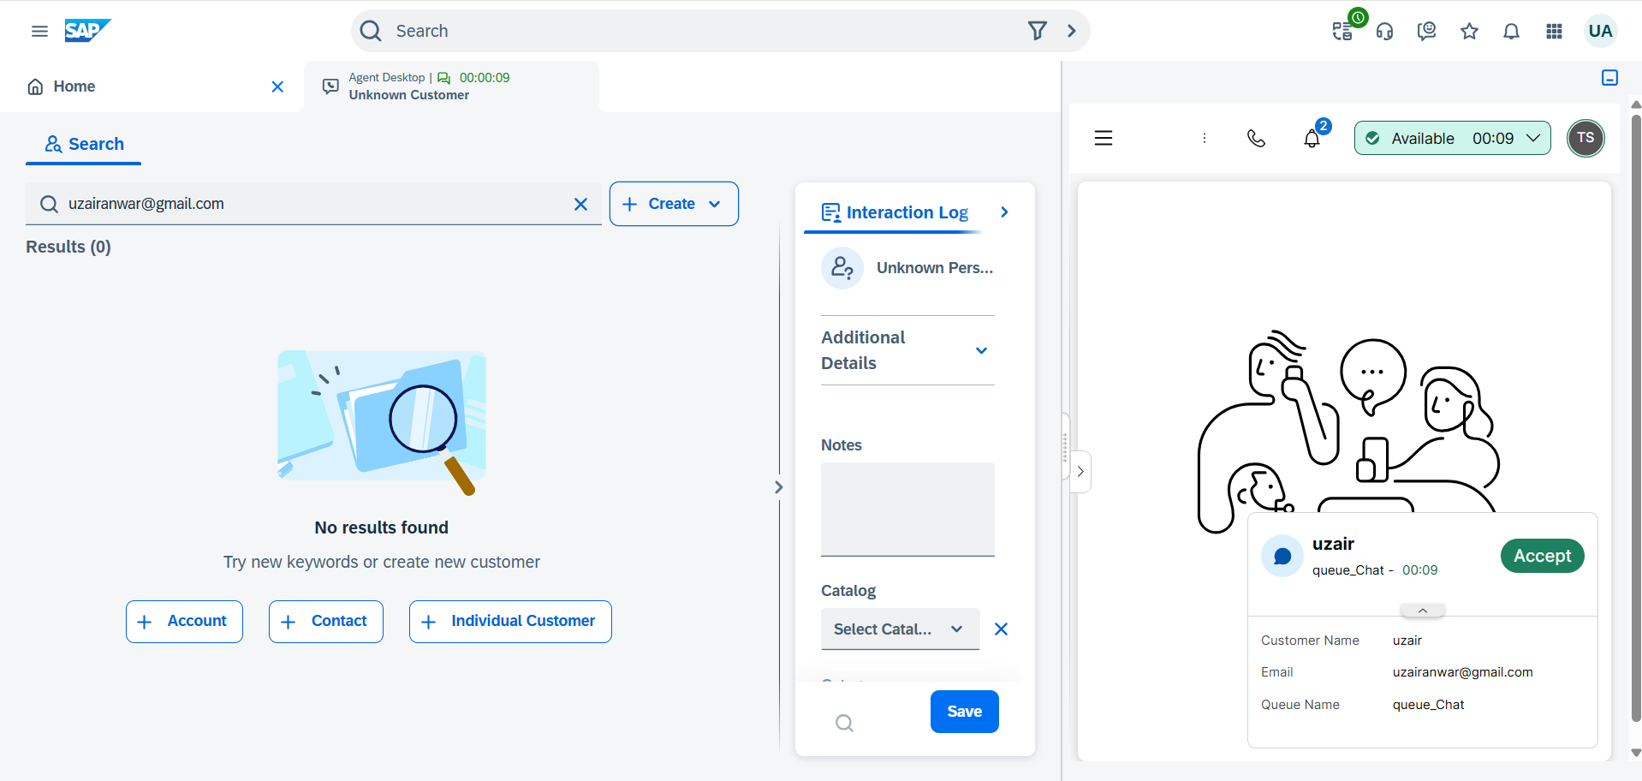This screenshot has width=1642, height=781.
Task: Click the search filter funnel icon
Action: click(1037, 31)
